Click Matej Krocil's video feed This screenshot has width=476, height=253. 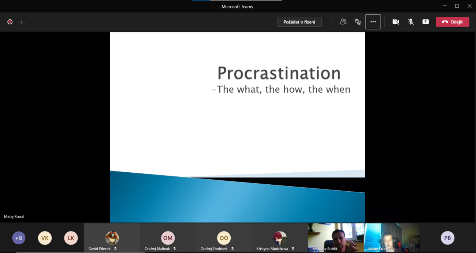391,237
